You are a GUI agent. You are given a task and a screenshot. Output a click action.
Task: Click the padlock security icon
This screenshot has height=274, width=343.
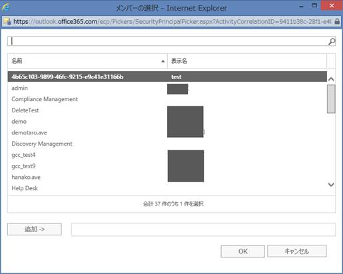click(337, 21)
